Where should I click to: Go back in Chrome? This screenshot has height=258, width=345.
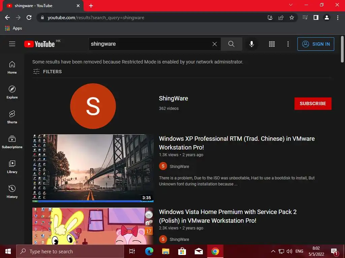(7, 17)
